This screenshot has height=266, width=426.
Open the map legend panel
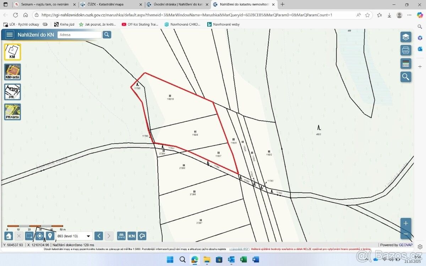[x=406, y=63]
